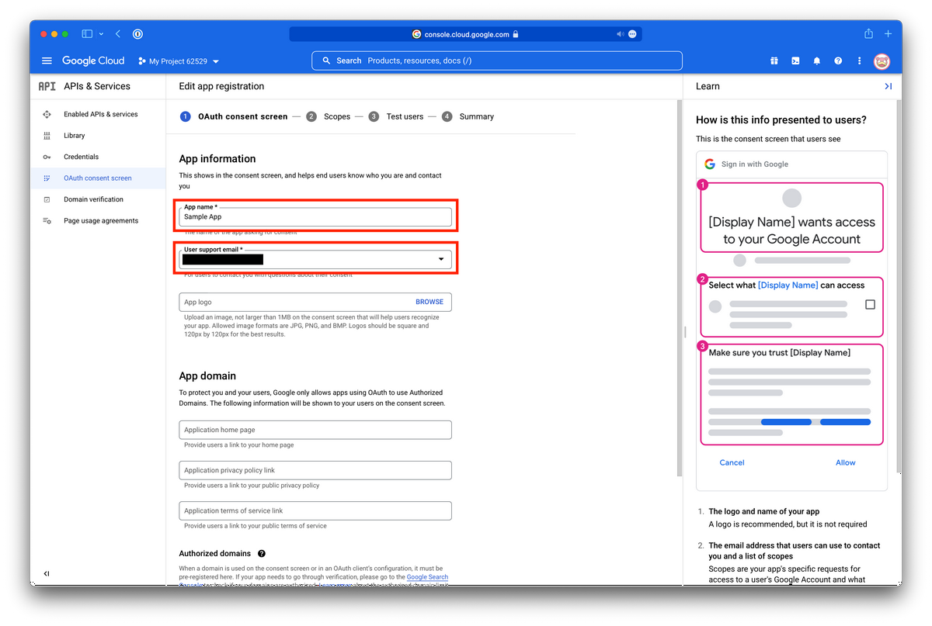Open the Google Search Console link
Viewport: 932px width, 626px height.
click(x=427, y=577)
